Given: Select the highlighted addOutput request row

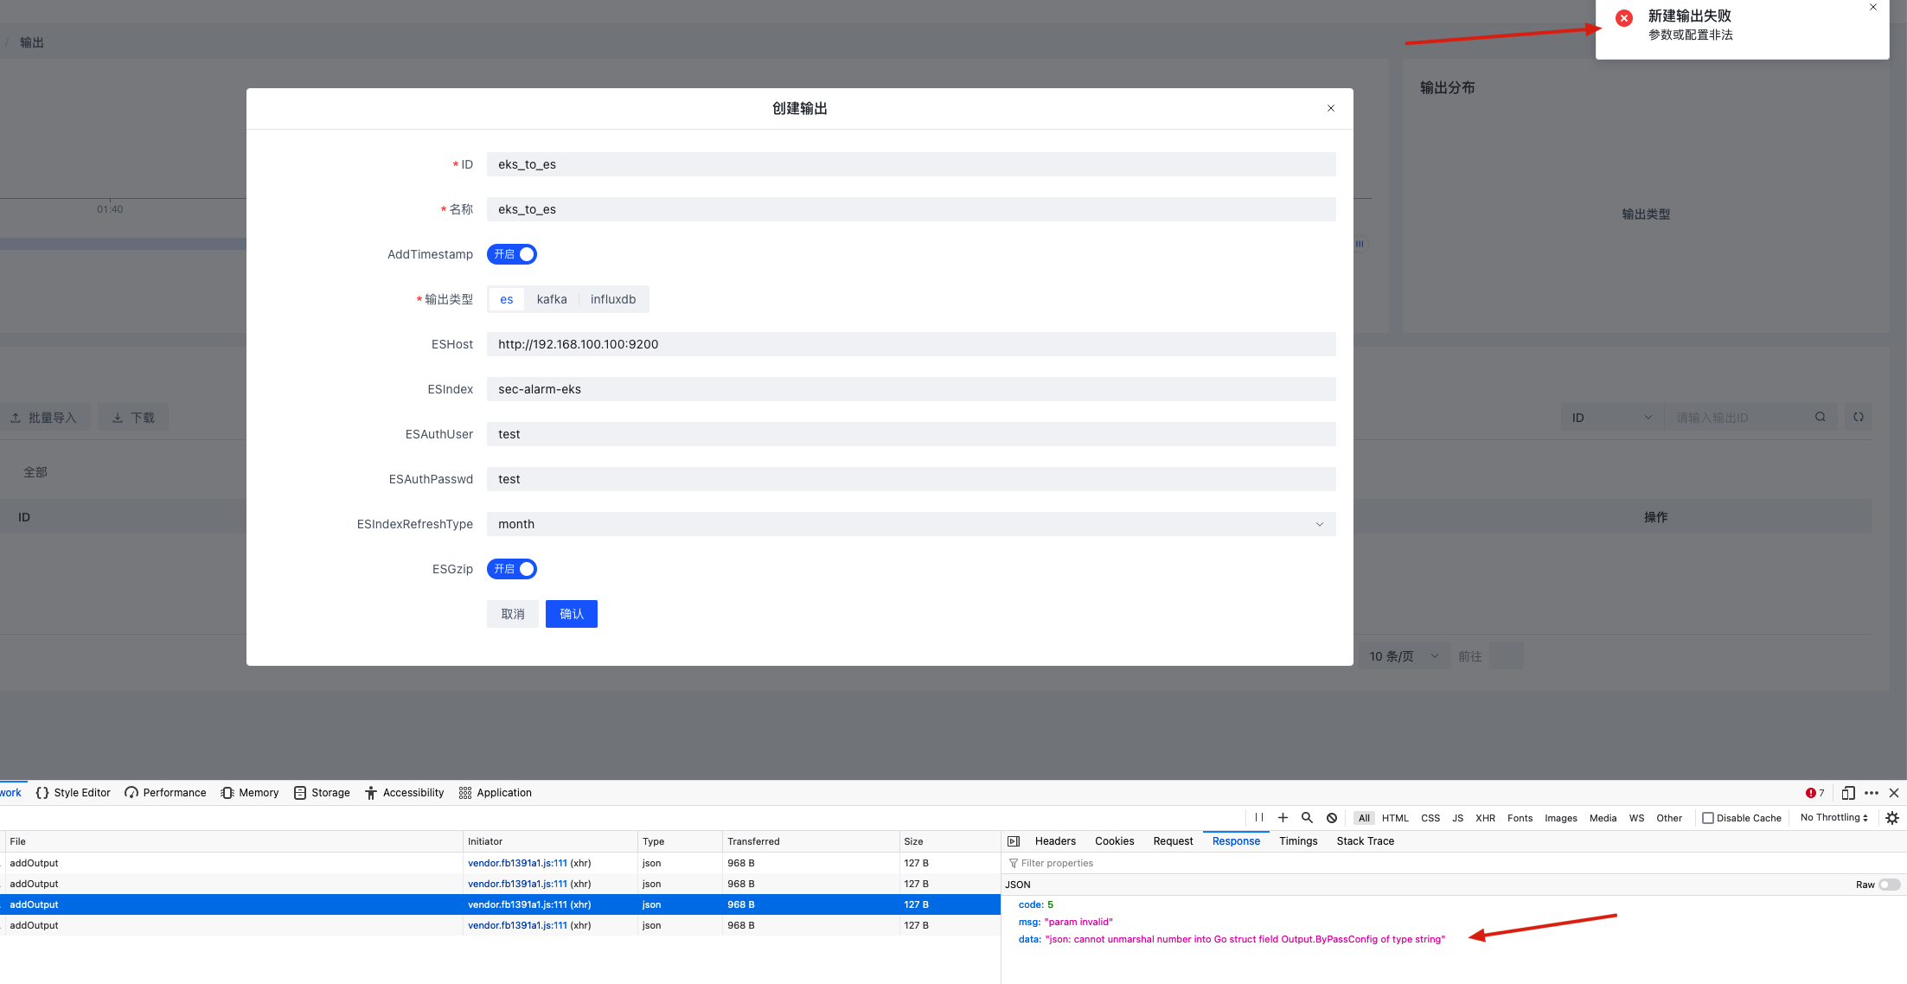Looking at the screenshot, I should click(500, 904).
